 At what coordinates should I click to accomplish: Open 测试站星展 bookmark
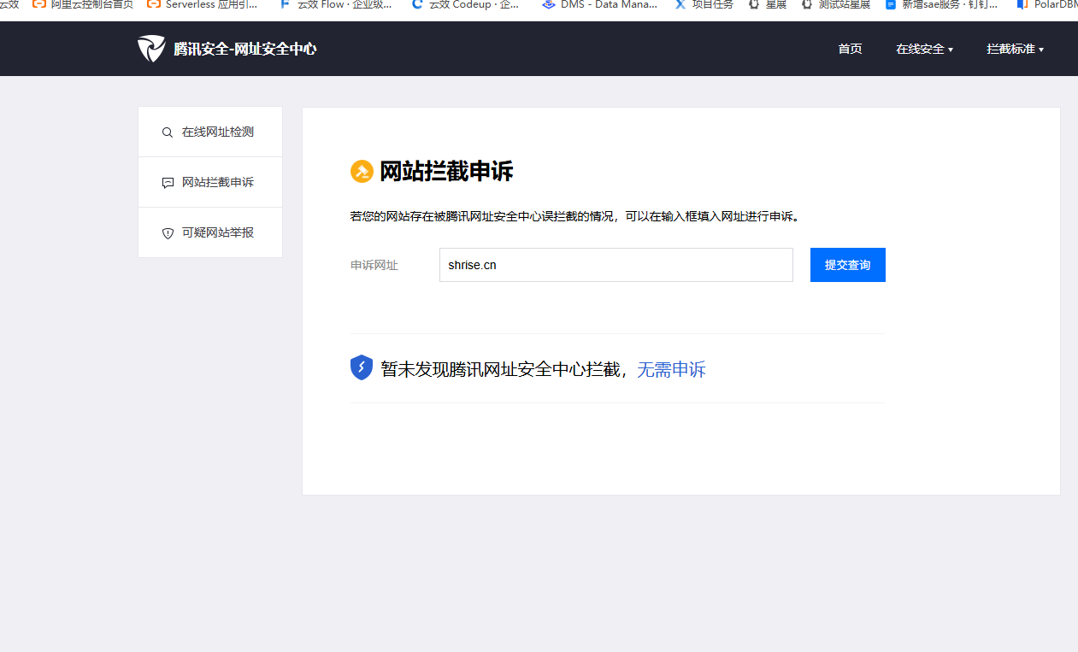coord(835,4)
